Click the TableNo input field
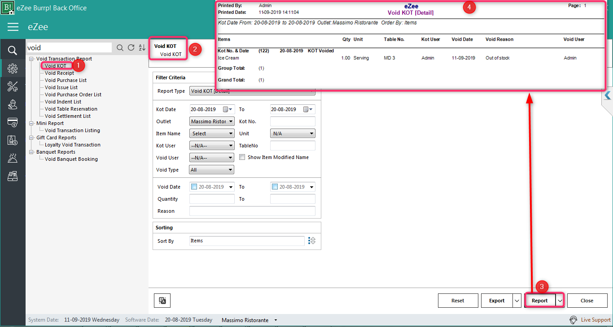The image size is (613, 327). point(293,146)
